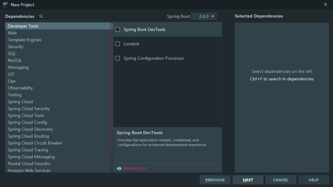Click the PREVIOUS button

(215, 180)
